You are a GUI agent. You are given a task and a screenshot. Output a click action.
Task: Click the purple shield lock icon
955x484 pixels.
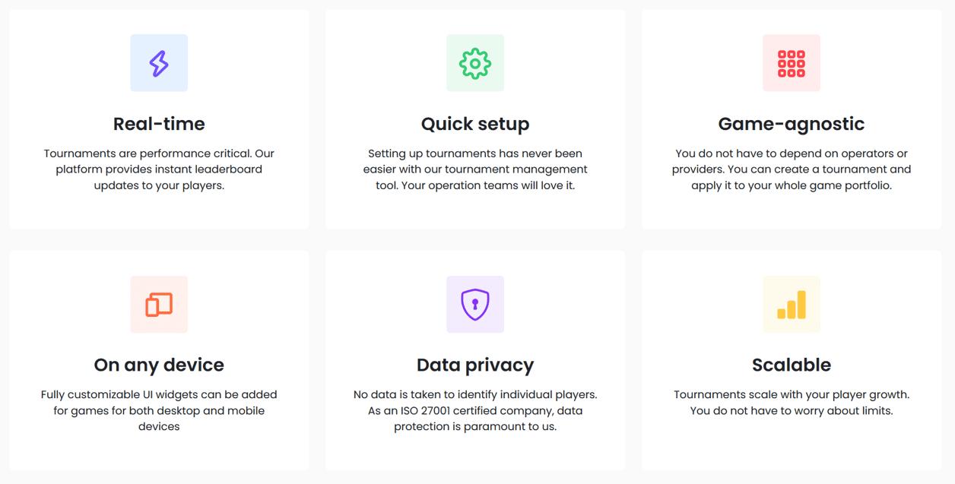[475, 305]
